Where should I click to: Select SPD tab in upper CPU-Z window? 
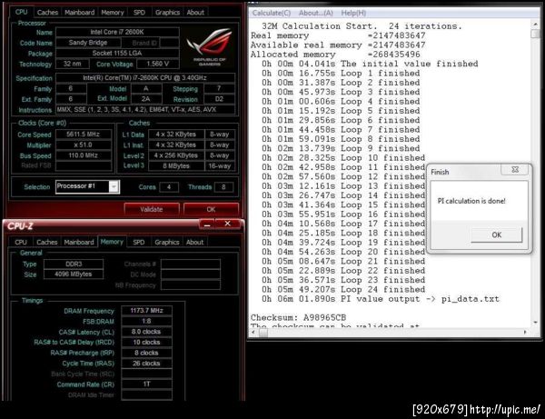pos(139,13)
